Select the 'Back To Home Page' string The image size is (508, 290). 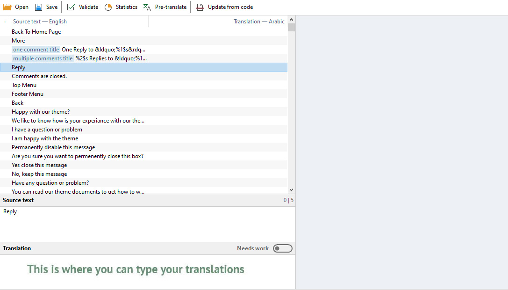tap(36, 32)
